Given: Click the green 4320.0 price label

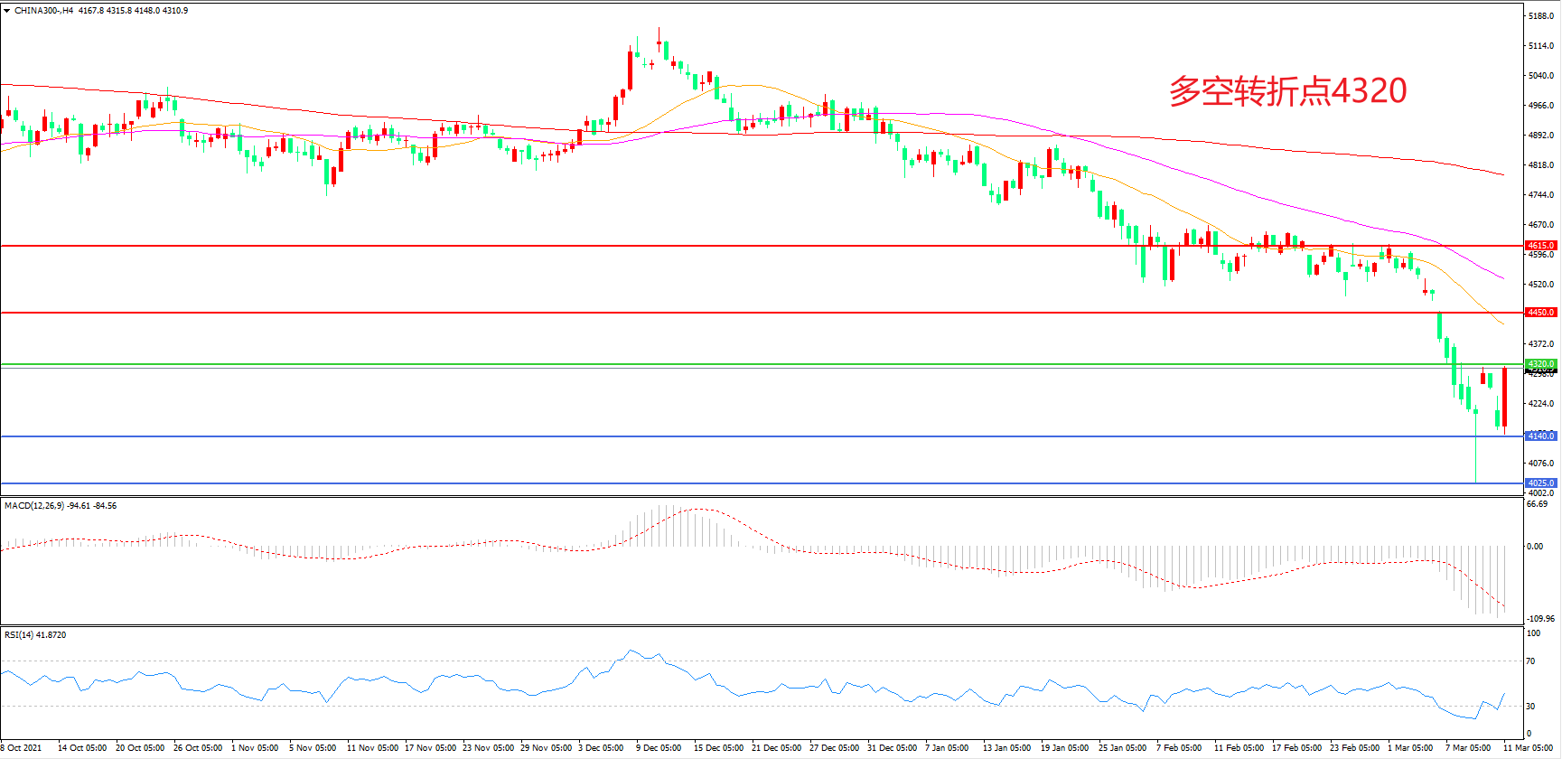Looking at the screenshot, I should click(1540, 364).
